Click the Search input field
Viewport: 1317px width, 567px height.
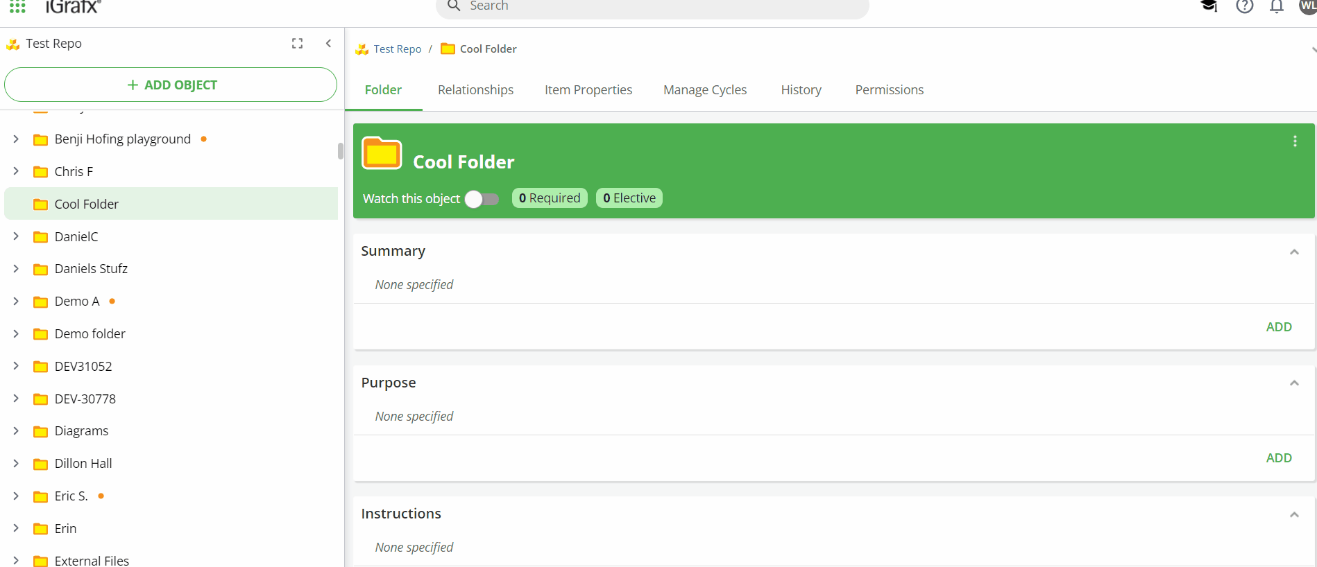coord(652,7)
